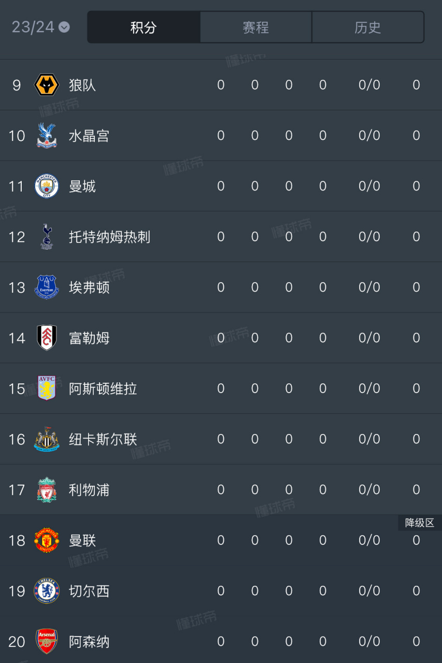Open the 纽卡斯尔联 team name
Viewport: 442px width, 663px height.
coord(103,439)
